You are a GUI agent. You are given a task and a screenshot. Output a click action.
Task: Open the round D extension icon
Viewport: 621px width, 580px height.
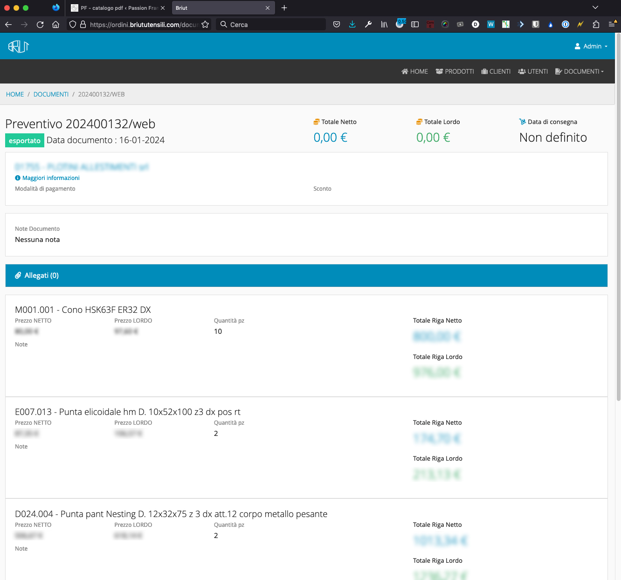pos(476,24)
